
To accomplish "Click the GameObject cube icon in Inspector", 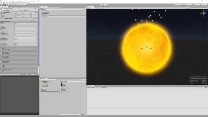I will pyautogui.click(x=1, y=9).
